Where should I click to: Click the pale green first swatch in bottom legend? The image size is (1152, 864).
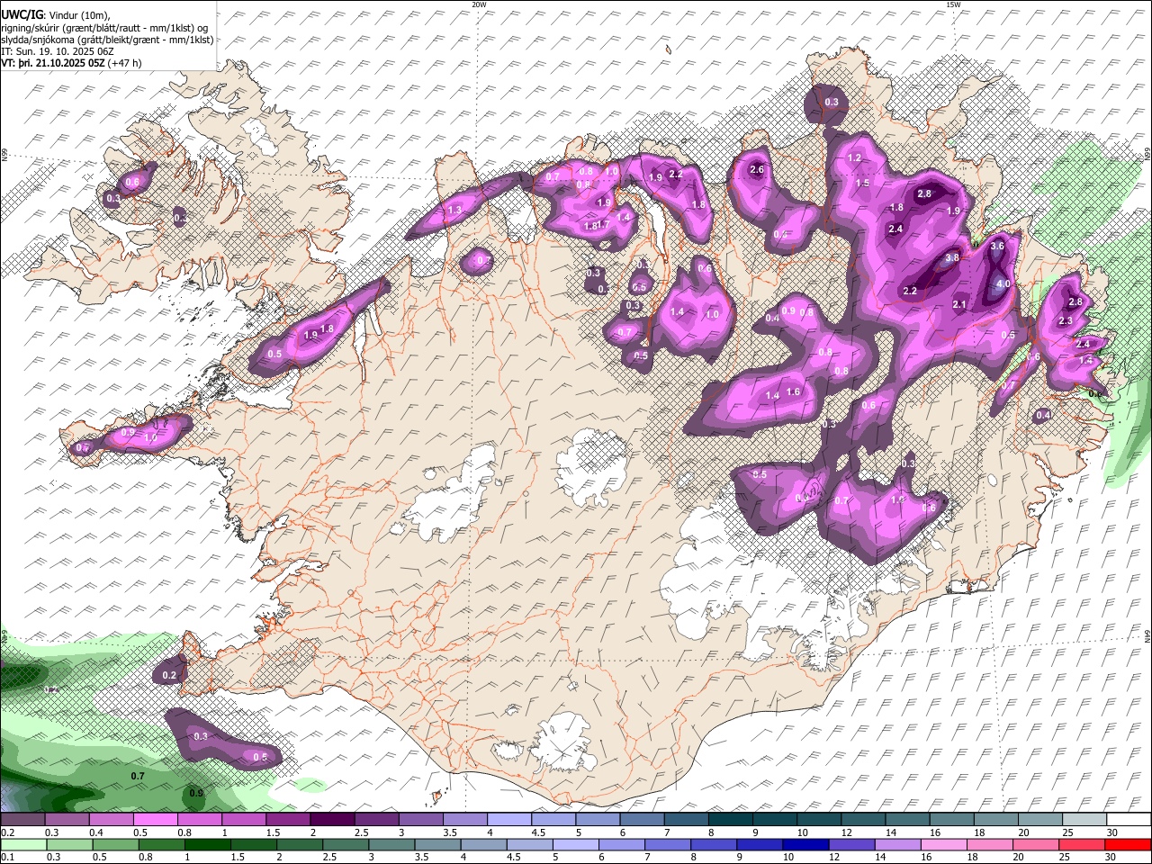(x=23, y=845)
